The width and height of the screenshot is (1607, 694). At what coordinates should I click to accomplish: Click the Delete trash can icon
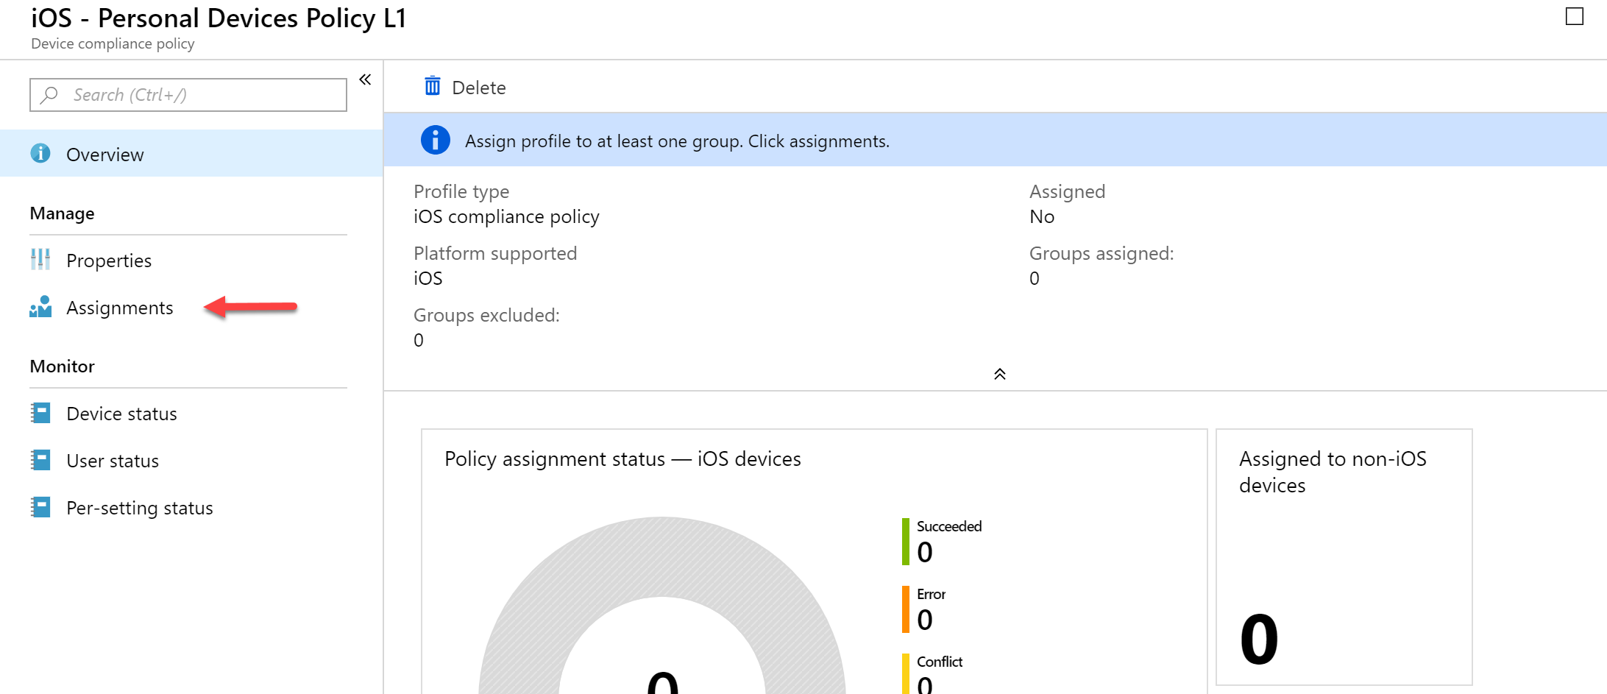[x=433, y=86]
